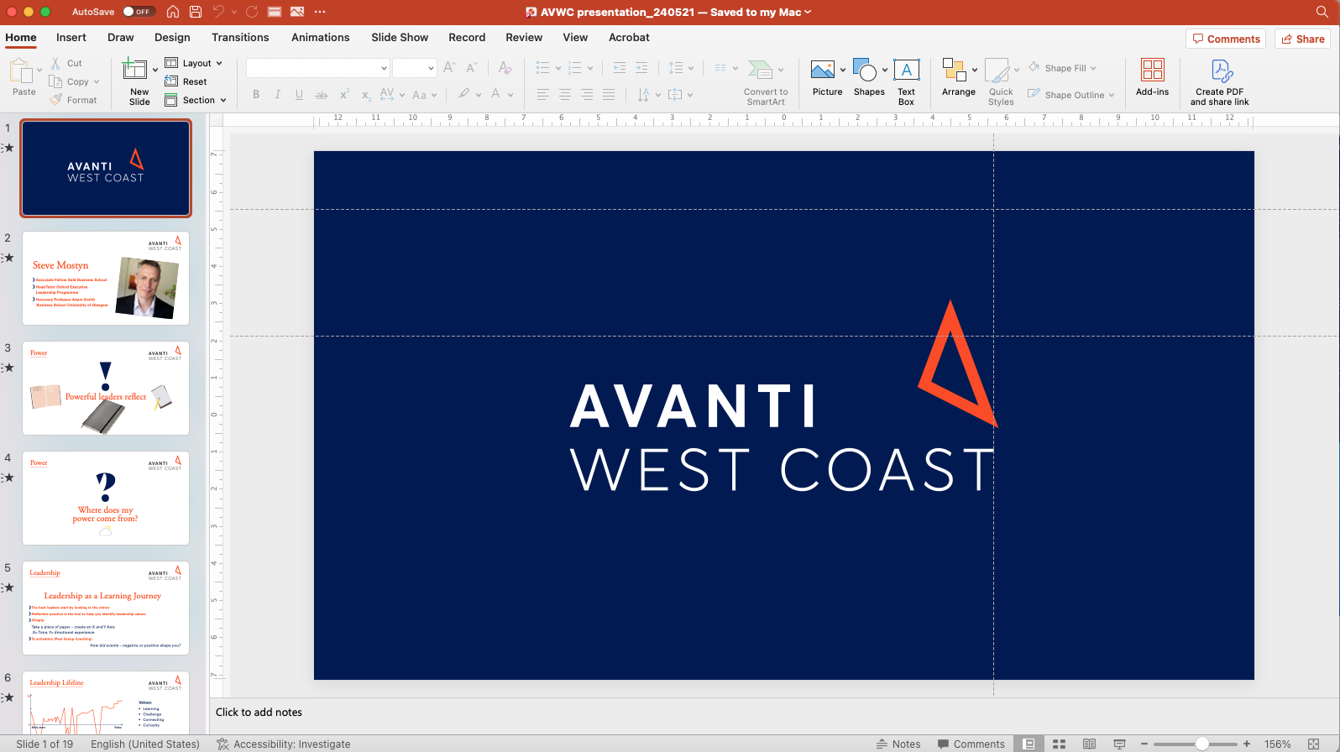Open the Home icon in title bar
The width and height of the screenshot is (1340, 752).
point(173,12)
